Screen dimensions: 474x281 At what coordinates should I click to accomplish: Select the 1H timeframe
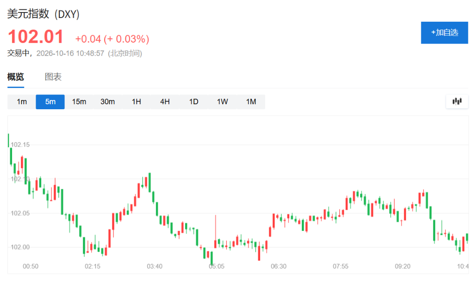coord(137,102)
